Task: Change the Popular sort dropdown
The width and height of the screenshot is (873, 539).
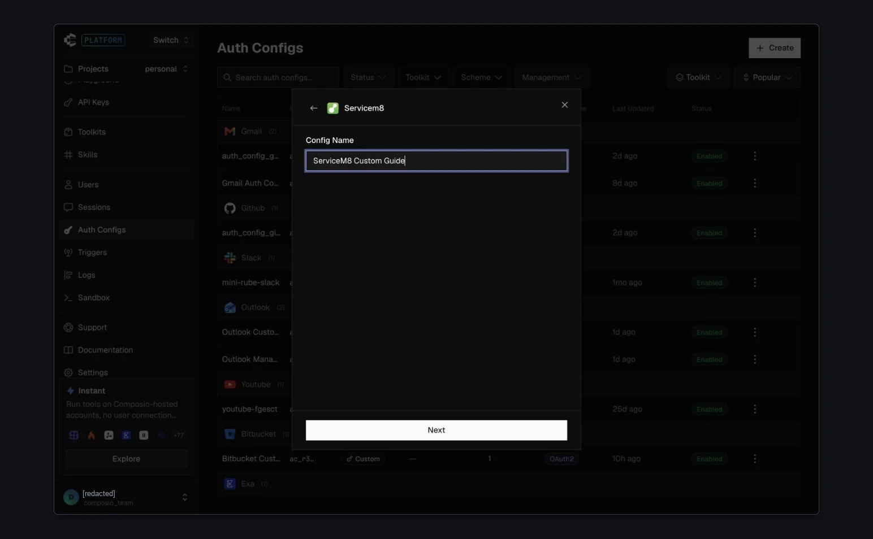Action: pos(767,77)
